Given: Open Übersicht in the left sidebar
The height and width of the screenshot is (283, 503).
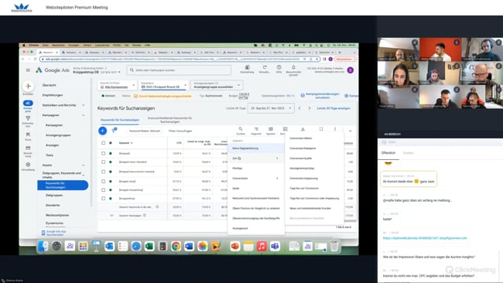Looking at the screenshot, I should pos(49,85).
